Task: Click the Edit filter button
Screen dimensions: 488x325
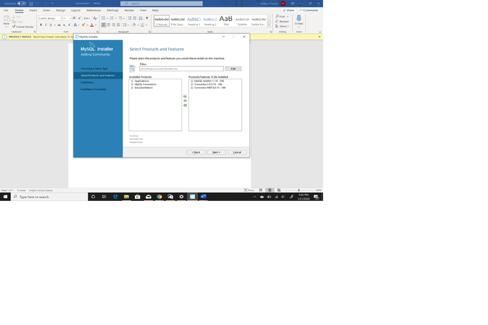Action: pyautogui.click(x=233, y=69)
